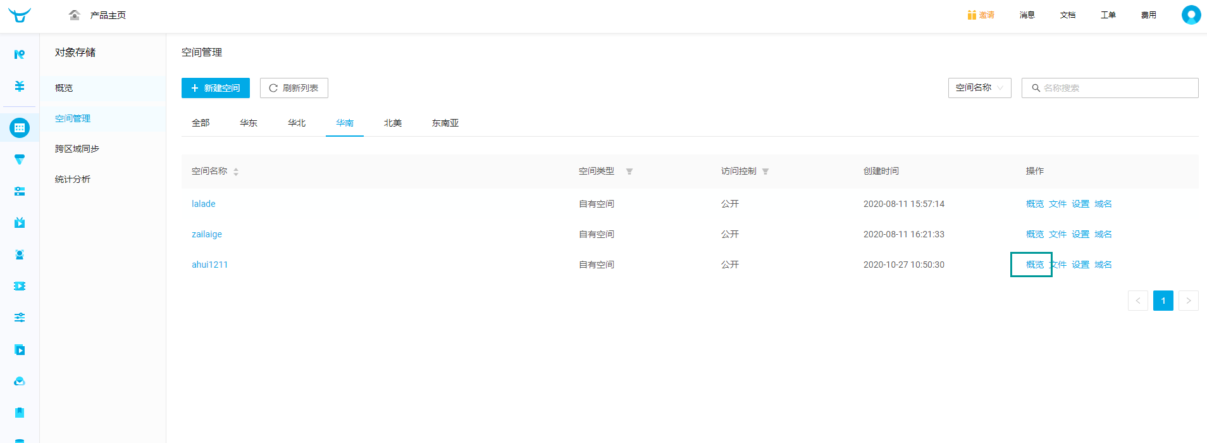
Task: Open 文件 for the ahui1211 row
Action: 1058,265
